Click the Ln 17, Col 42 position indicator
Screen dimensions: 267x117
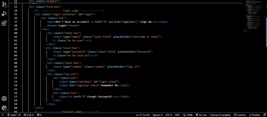(143, 115)
